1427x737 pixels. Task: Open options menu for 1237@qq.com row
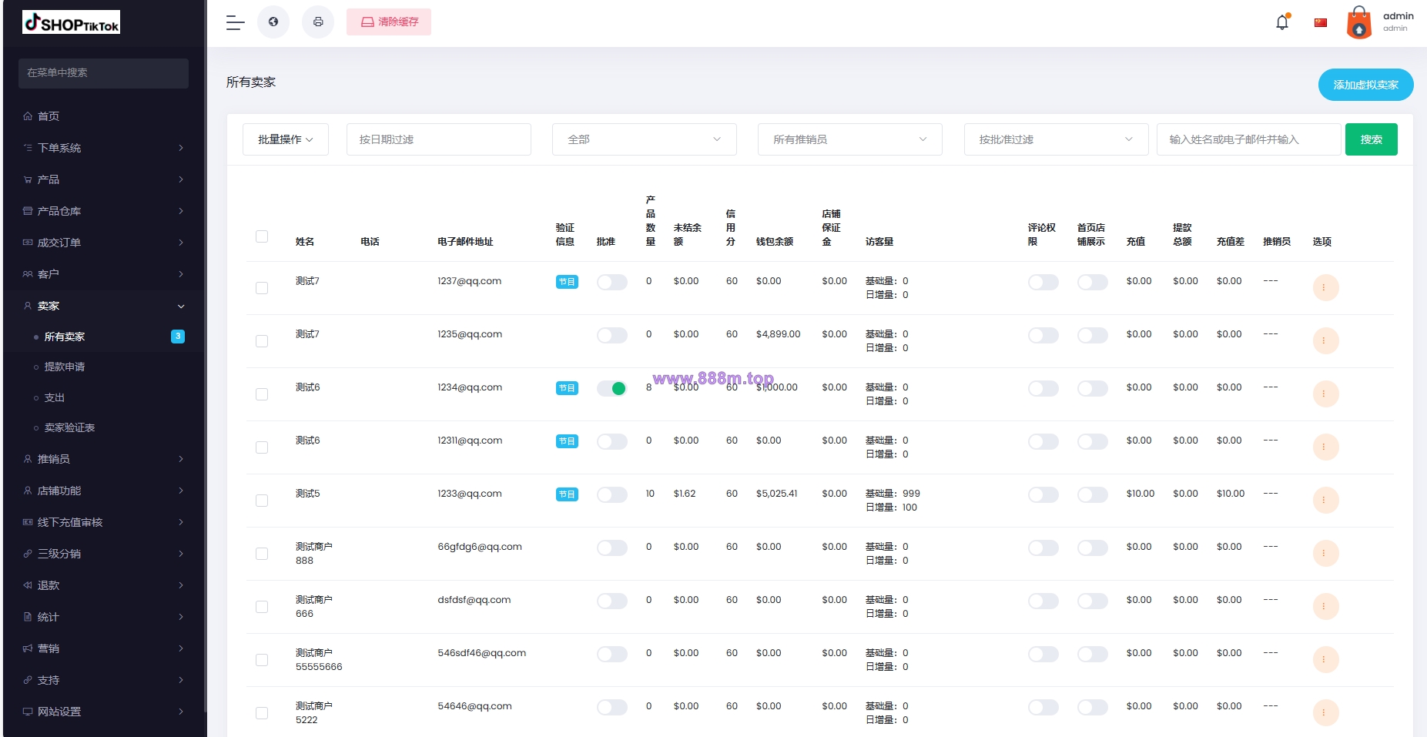click(1325, 288)
